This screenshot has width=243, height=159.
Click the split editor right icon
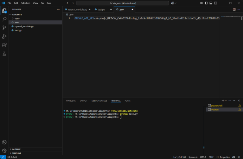[x=234, y=9]
